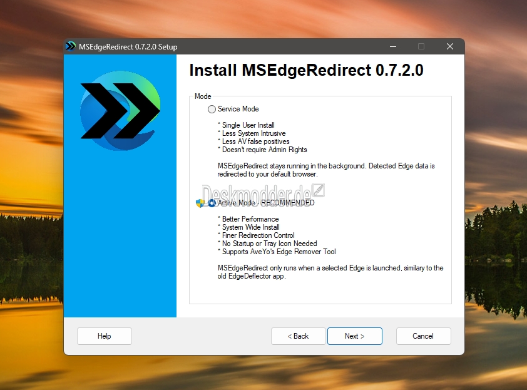Click the UAC shield icon beside Active Mode
Screen dimensions: 527x390
tap(200, 203)
